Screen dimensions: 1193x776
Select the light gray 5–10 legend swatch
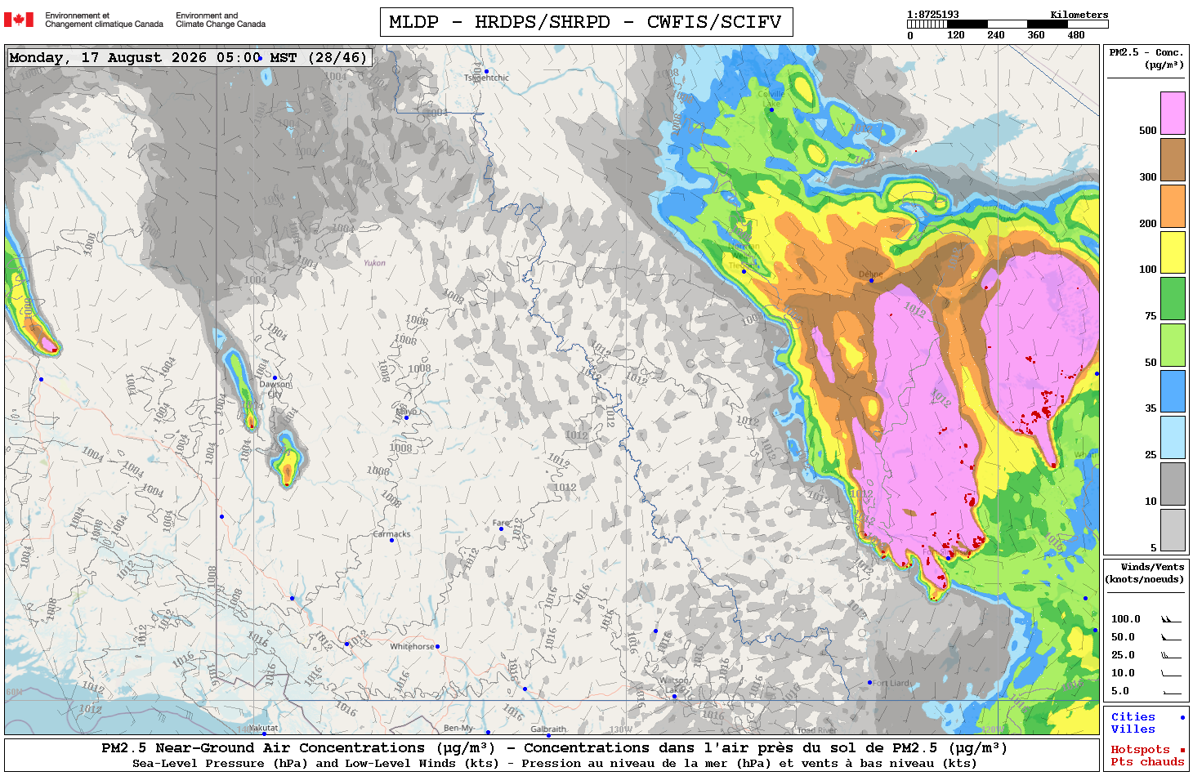[1173, 530]
